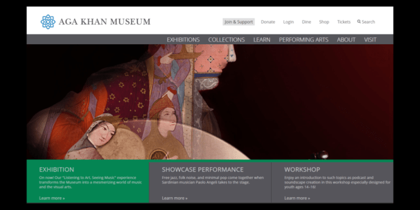Open the Exhibitions menu
Viewport: 420px width, 210px height.
(x=183, y=40)
